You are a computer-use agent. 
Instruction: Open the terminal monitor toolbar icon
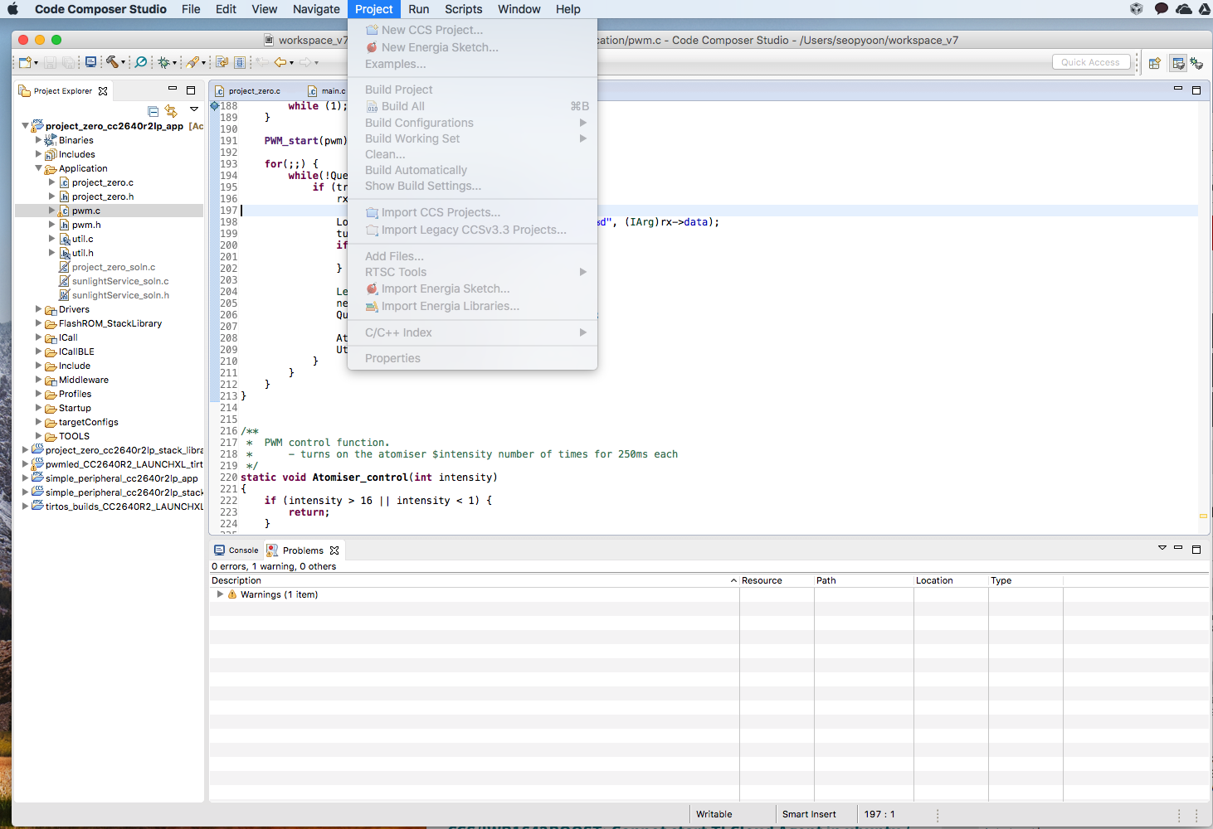90,62
